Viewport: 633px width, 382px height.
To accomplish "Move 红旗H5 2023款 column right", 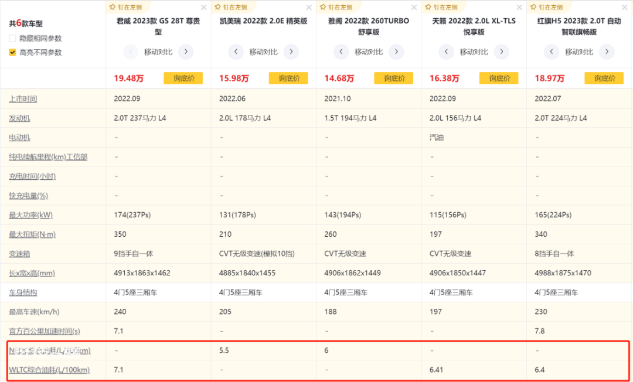I will pyautogui.click(x=607, y=52).
